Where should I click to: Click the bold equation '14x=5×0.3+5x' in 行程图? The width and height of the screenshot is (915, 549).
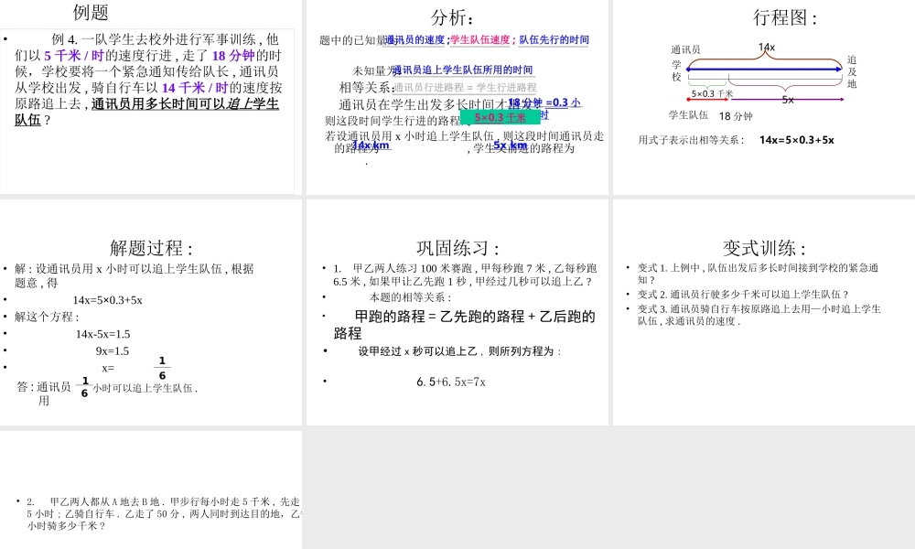797,140
